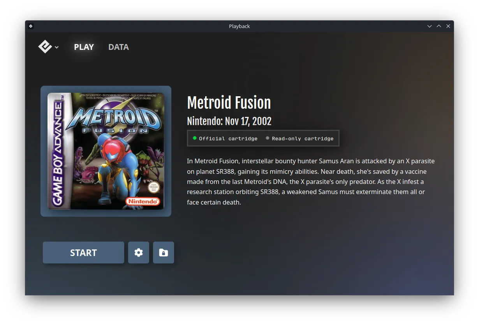Click the Metroid Fusion title heading
The height and width of the screenshot is (325, 479).
point(229,102)
